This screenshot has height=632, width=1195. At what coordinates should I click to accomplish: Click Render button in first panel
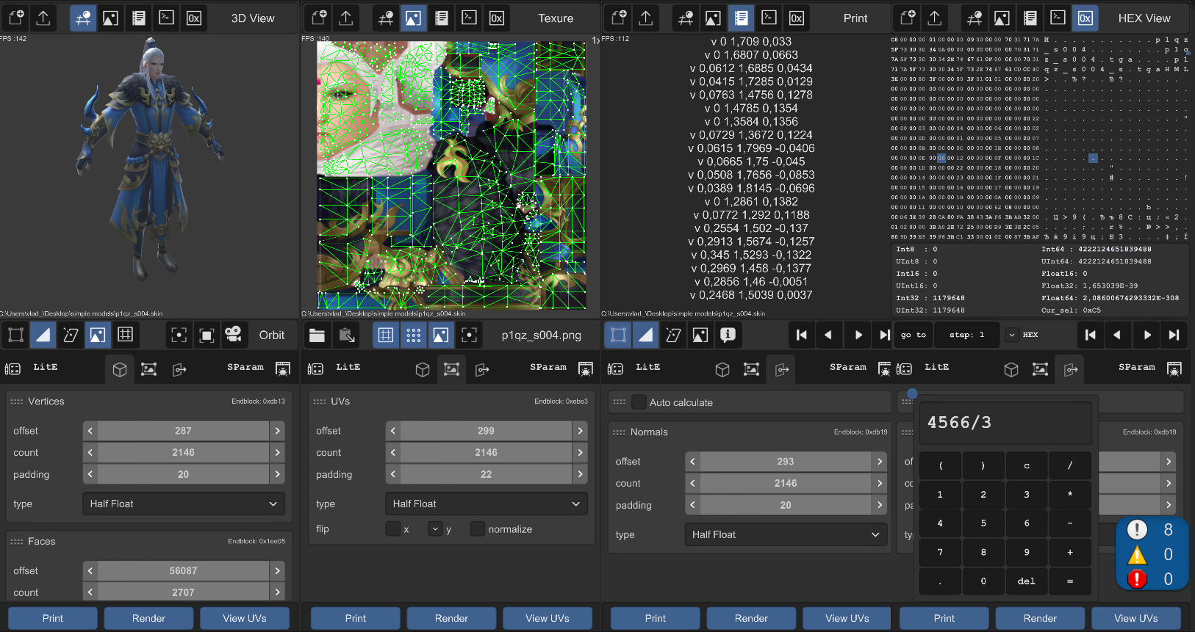click(148, 619)
